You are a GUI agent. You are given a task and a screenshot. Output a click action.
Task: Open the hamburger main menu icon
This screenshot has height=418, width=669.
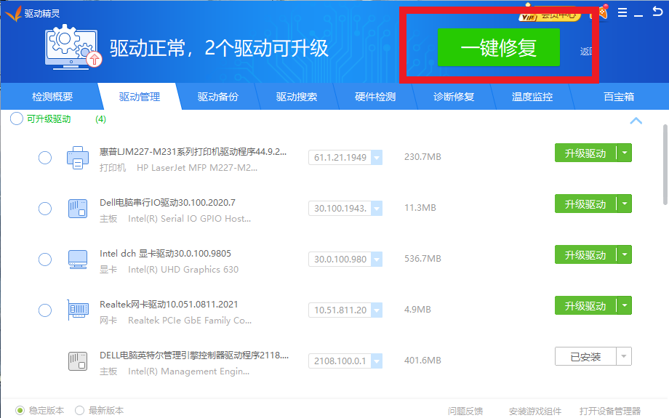point(622,12)
